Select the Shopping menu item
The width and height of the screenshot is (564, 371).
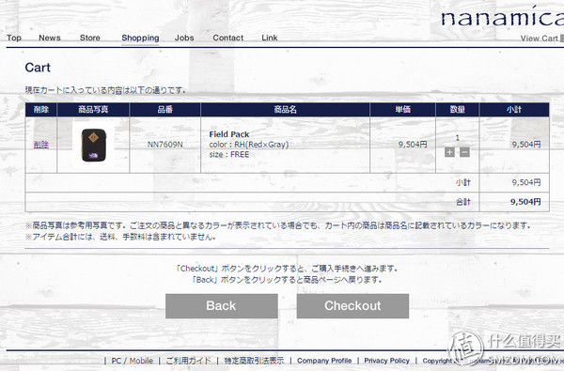[x=140, y=38]
